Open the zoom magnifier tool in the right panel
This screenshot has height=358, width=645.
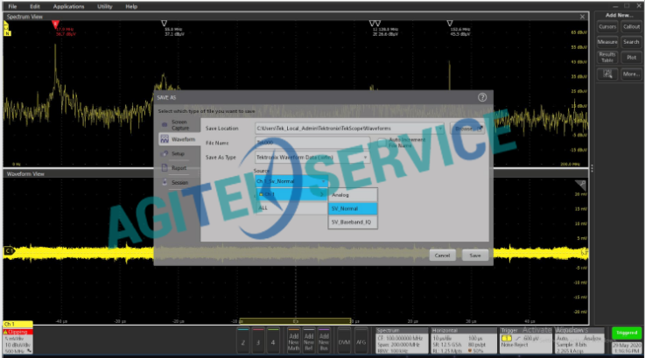[607, 74]
